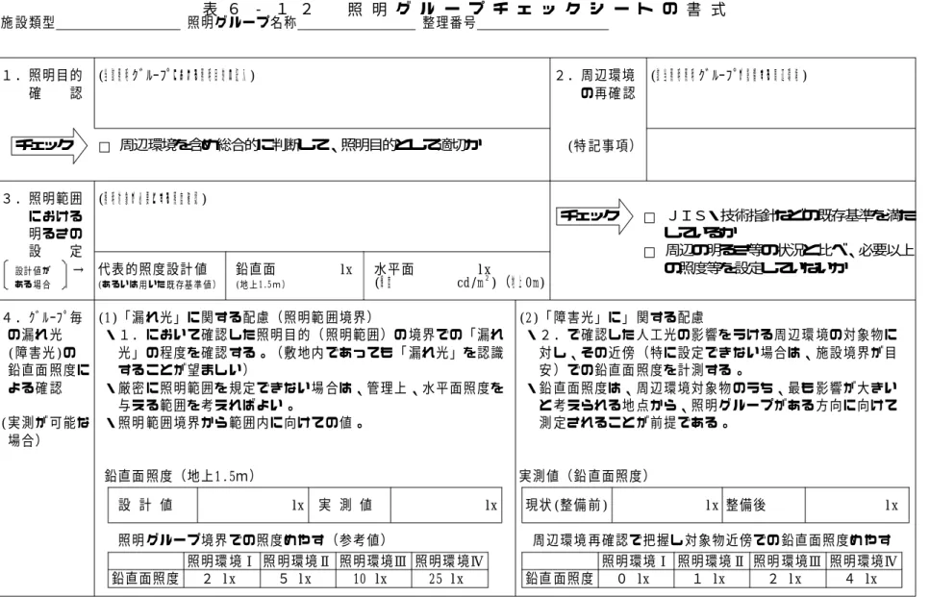The width and height of the screenshot is (930, 597).
Task: Click 照明環境Ⅳ header in the 対象物近傍 table
Action: tap(864, 560)
